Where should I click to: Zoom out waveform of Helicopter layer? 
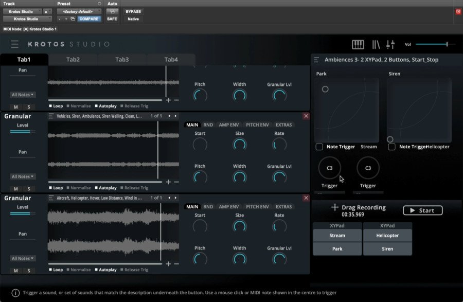(176, 264)
